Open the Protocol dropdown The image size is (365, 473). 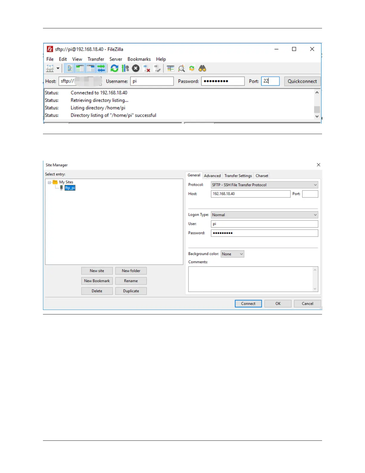point(265,185)
